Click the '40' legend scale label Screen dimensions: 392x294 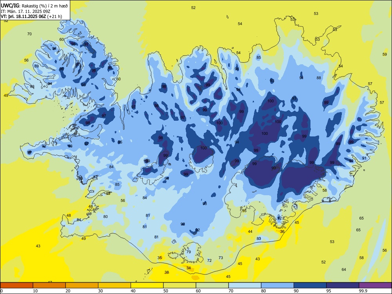coord(133,291)
